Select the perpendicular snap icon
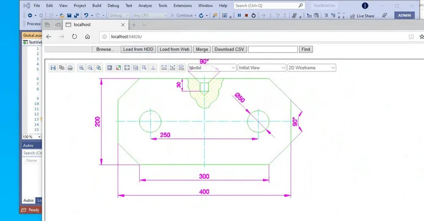The width and height of the screenshot is (424, 221). pyautogui.click(x=153, y=68)
